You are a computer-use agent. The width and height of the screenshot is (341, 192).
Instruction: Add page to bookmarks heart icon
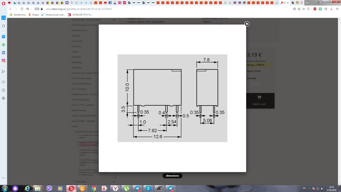click(x=308, y=9)
